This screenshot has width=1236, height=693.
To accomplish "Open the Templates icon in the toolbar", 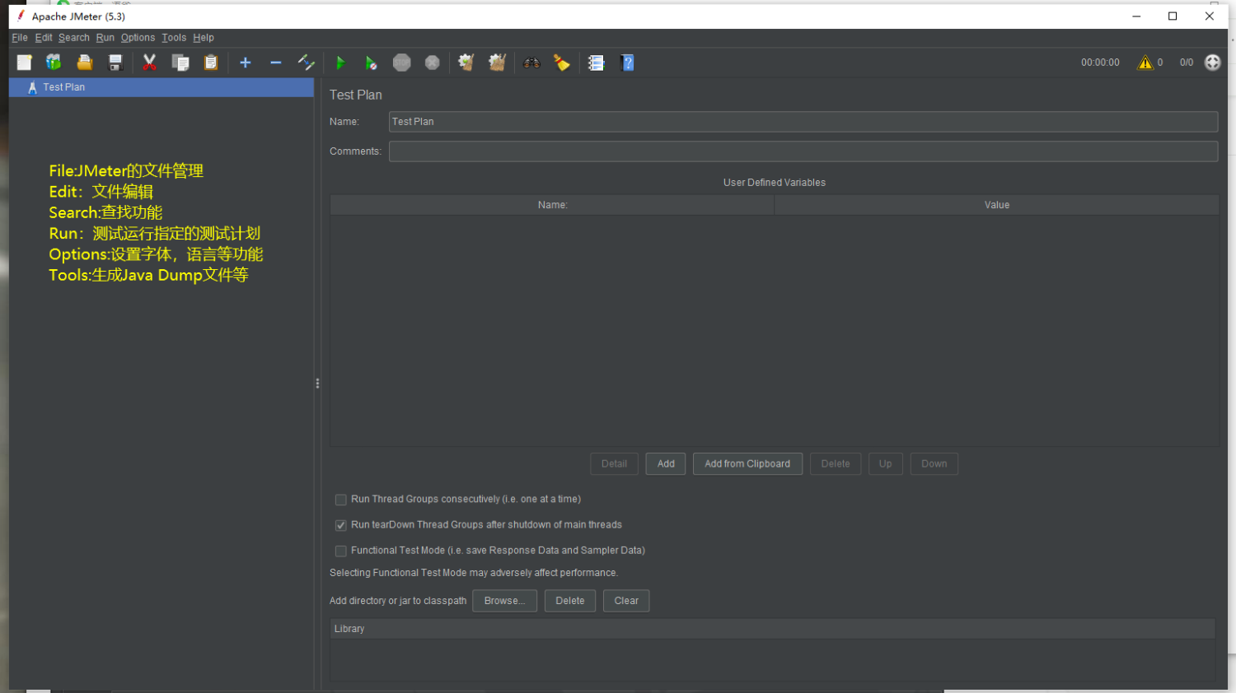I will tap(54, 63).
